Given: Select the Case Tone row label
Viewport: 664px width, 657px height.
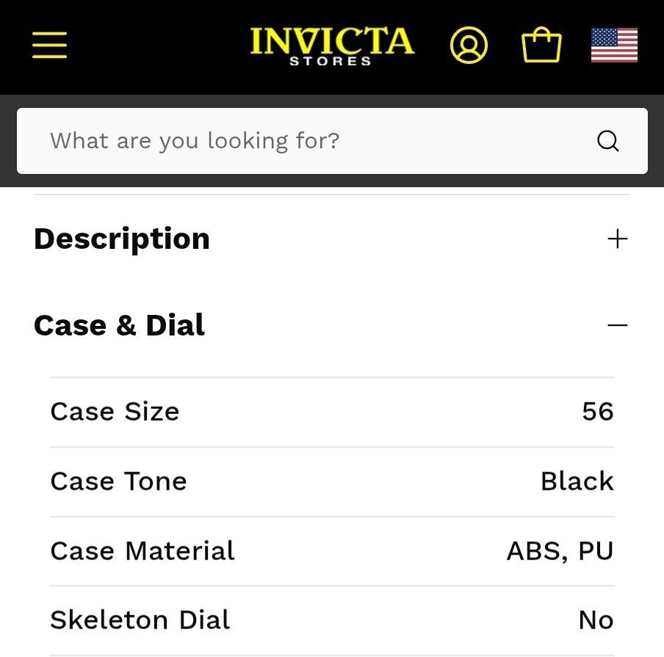Looking at the screenshot, I should coord(118,482).
